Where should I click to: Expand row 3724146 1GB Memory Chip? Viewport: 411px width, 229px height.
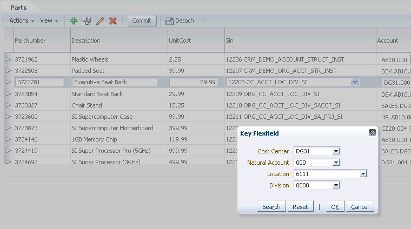[x=9, y=139]
